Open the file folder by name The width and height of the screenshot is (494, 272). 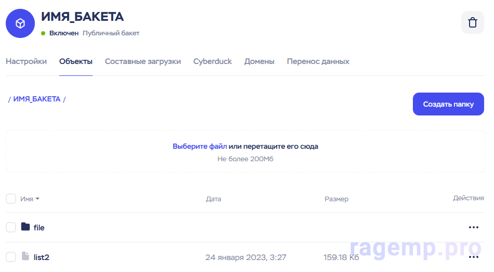[39, 228]
